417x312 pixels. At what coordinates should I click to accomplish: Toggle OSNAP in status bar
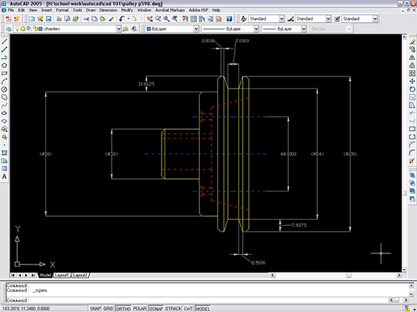(x=156, y=308)
